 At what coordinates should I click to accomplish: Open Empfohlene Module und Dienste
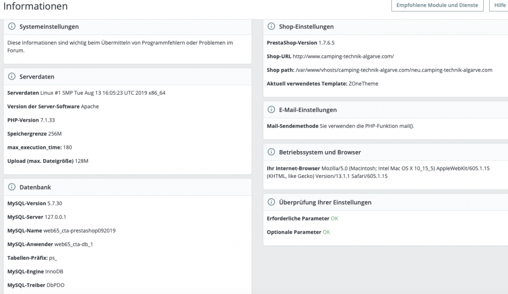[437, 6]
